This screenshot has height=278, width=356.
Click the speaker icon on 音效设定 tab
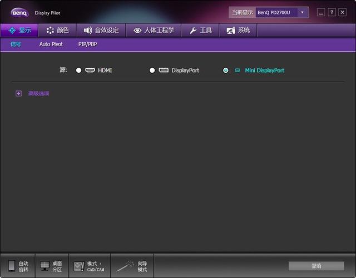coord(88,30)
